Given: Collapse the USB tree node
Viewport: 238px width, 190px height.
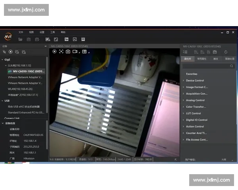Looking at the screenshot, I should [x=2, y=101].
